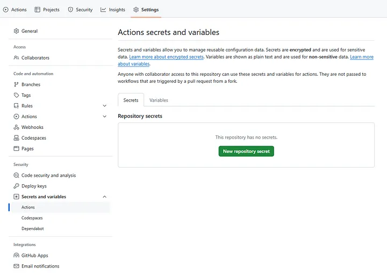Screen dimensions: 387x275
Task: Click the Projects table icon in top navigation
Action: coord(37,10)
